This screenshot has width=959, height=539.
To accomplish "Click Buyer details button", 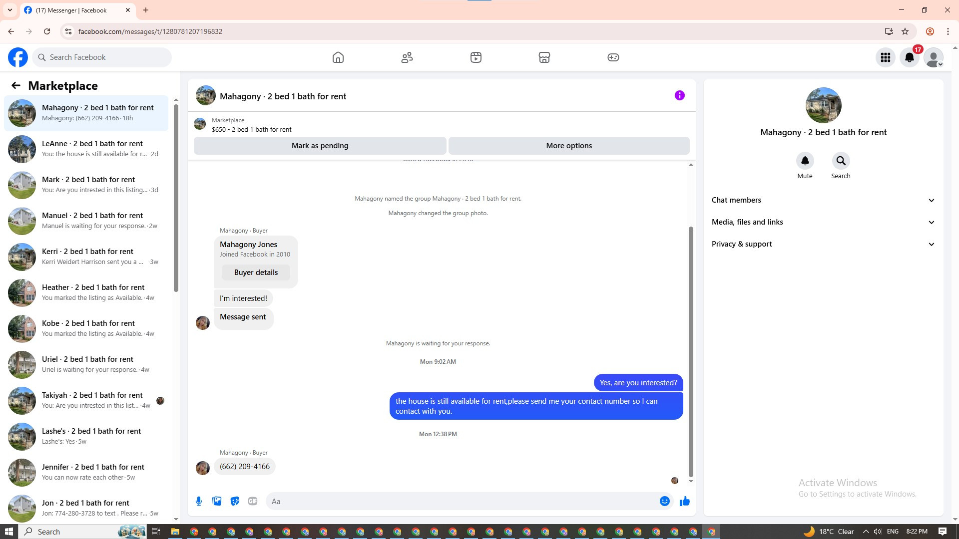I will [x=256, y=272].
